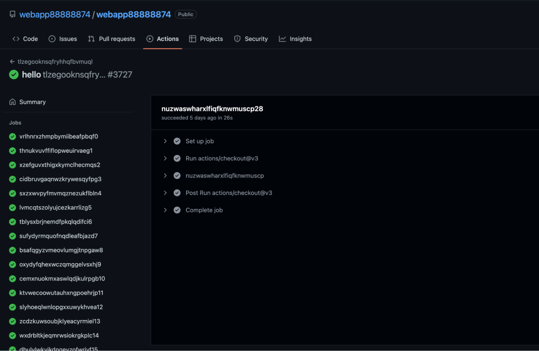This screenshot has height=351, width=539.
Task: Click the Security shield icon
Action: pyautogui.click(x=237, y=39)
